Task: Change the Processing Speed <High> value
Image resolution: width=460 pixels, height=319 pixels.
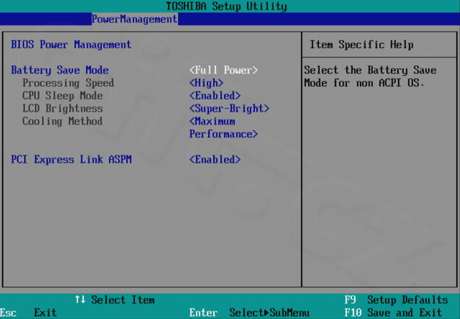Action: point(206,83)
